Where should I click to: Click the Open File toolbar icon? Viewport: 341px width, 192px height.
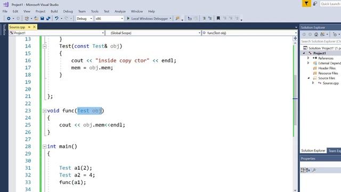[x=36, y=19]
